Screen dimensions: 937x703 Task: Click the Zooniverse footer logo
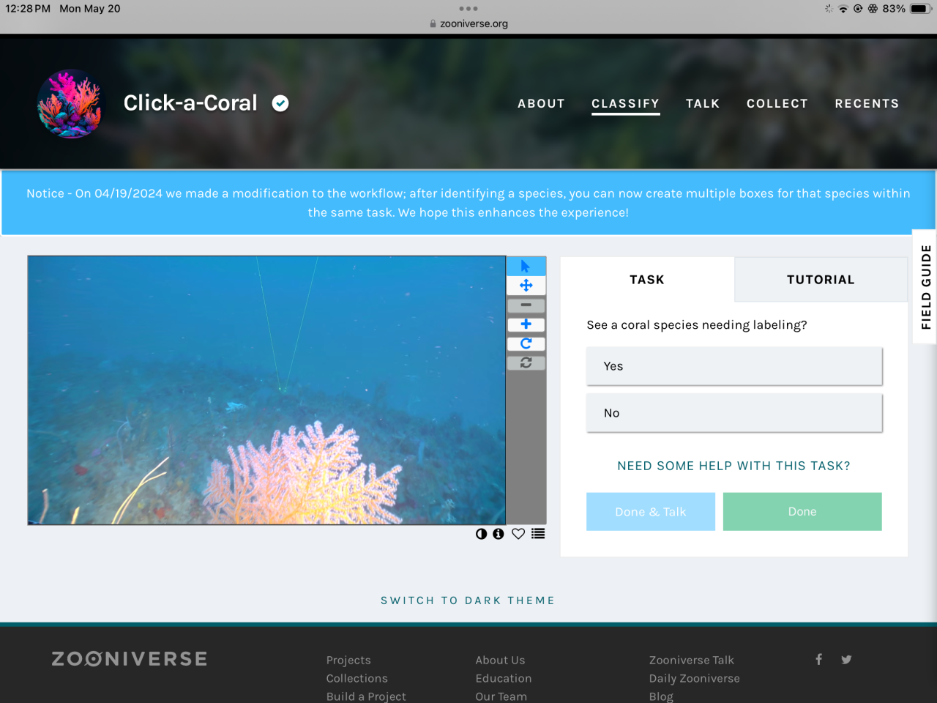tap(129, 659)
